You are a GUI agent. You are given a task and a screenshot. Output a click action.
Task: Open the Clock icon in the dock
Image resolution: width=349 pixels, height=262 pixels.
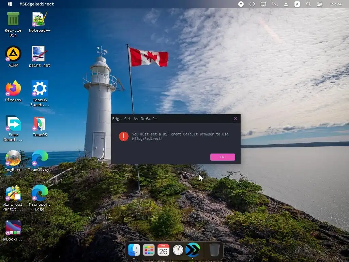coord(178,250)
